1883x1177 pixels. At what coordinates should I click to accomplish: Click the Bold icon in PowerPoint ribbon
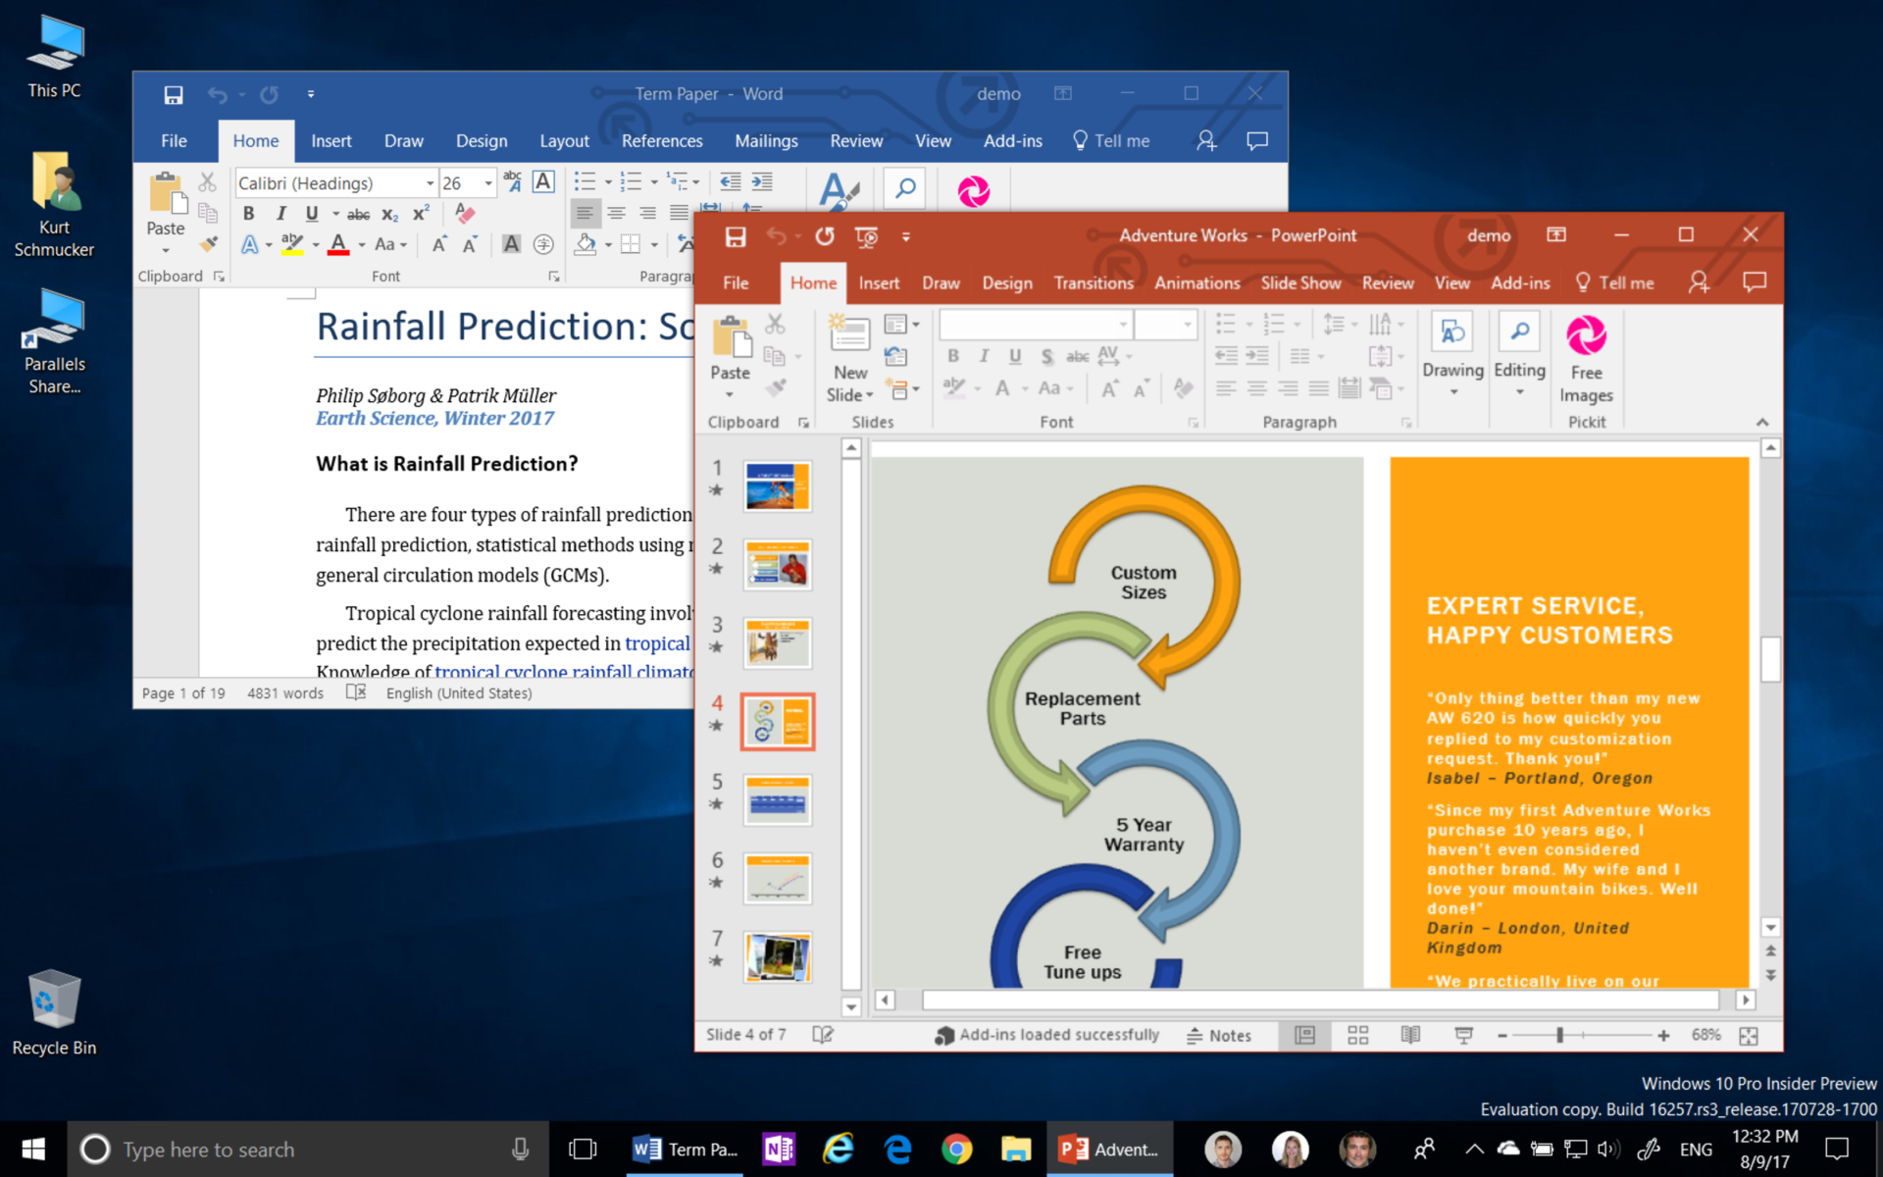point(953,355)
